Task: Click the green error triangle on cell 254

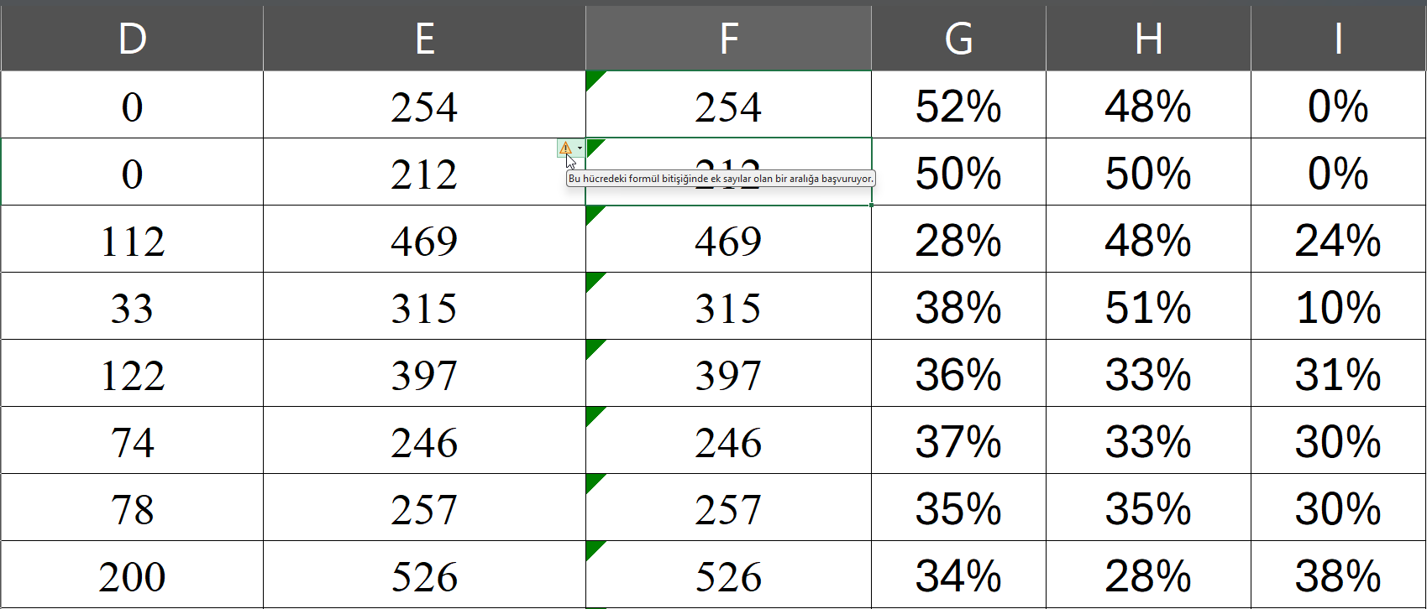Action: (590, 78)
